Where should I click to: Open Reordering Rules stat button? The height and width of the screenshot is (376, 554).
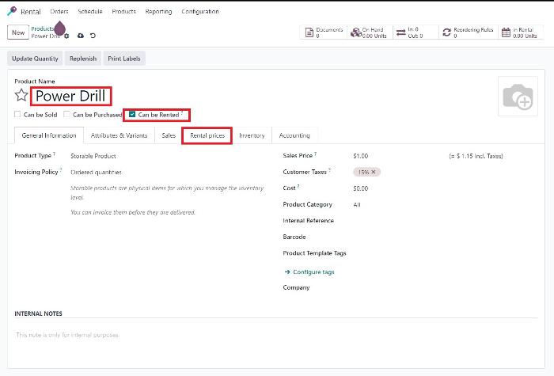[x=468, y=32]
